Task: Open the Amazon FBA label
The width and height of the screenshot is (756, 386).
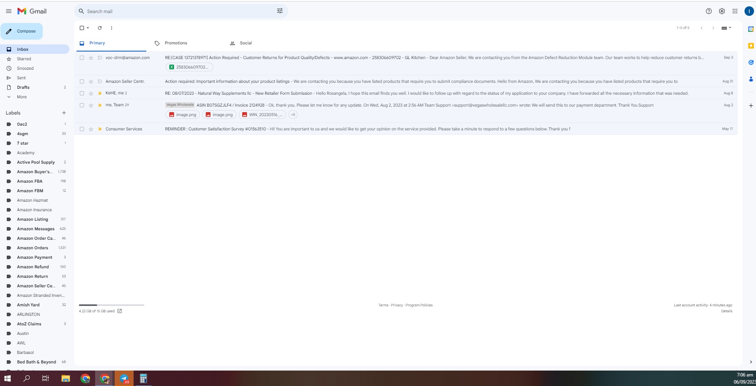Action: click(30, 181)
